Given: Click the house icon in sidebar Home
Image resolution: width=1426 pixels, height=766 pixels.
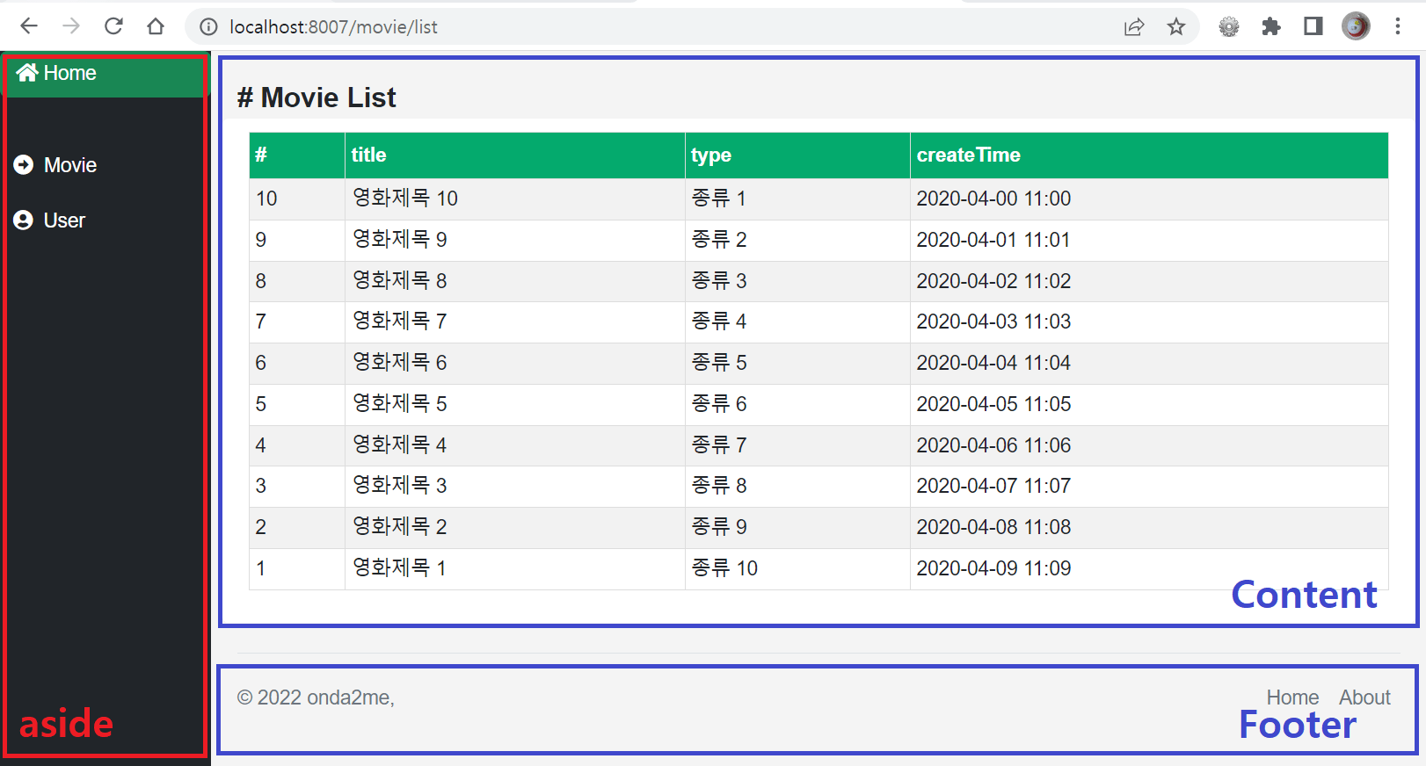Looking at the screenshot, I should (27, 72).
